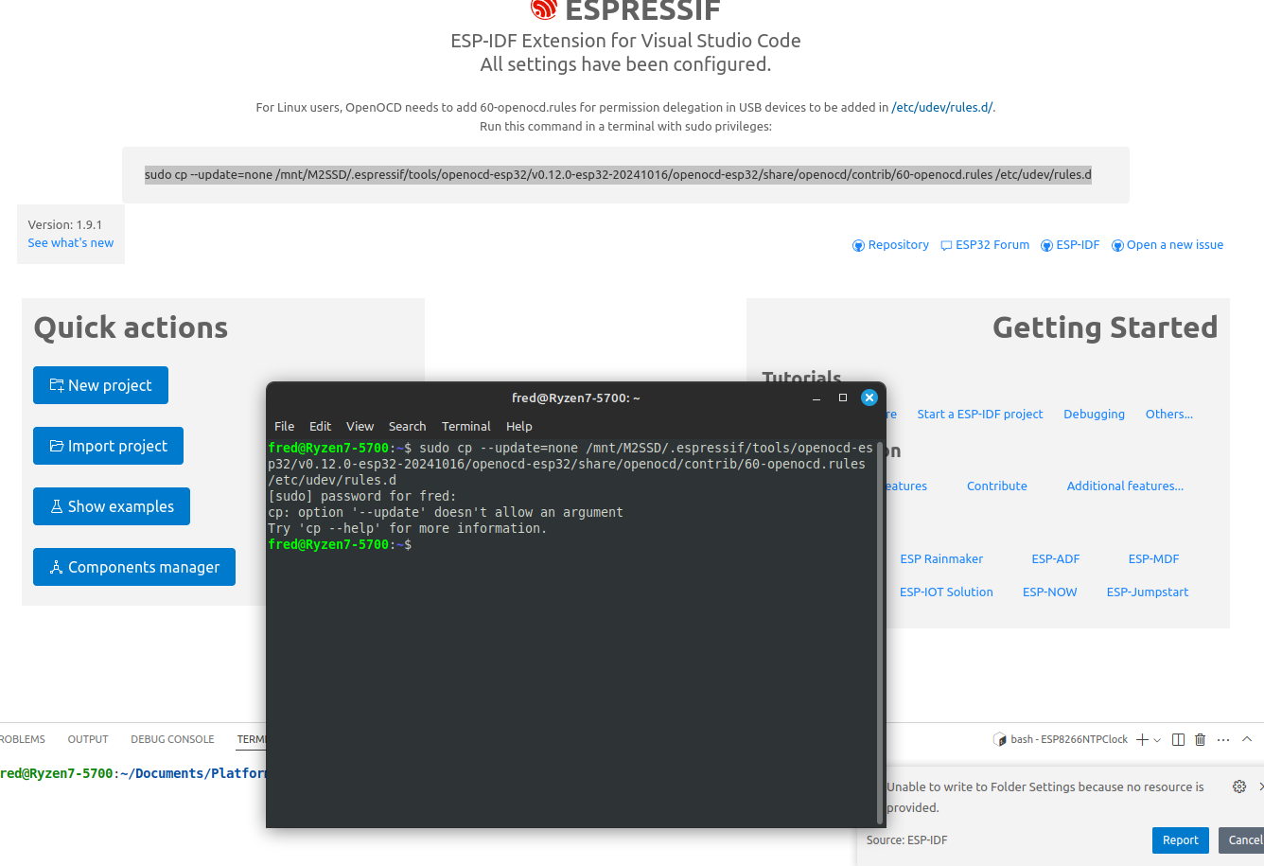Click the terminal prompt input line
The width and height of the screenshot is (1264, 866).
[571, 545]
